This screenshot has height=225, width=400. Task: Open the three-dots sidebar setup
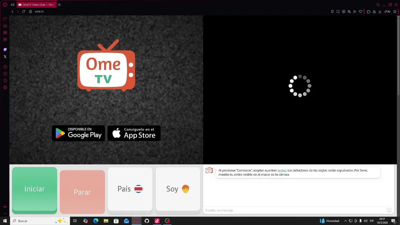[x=5, y=213]
